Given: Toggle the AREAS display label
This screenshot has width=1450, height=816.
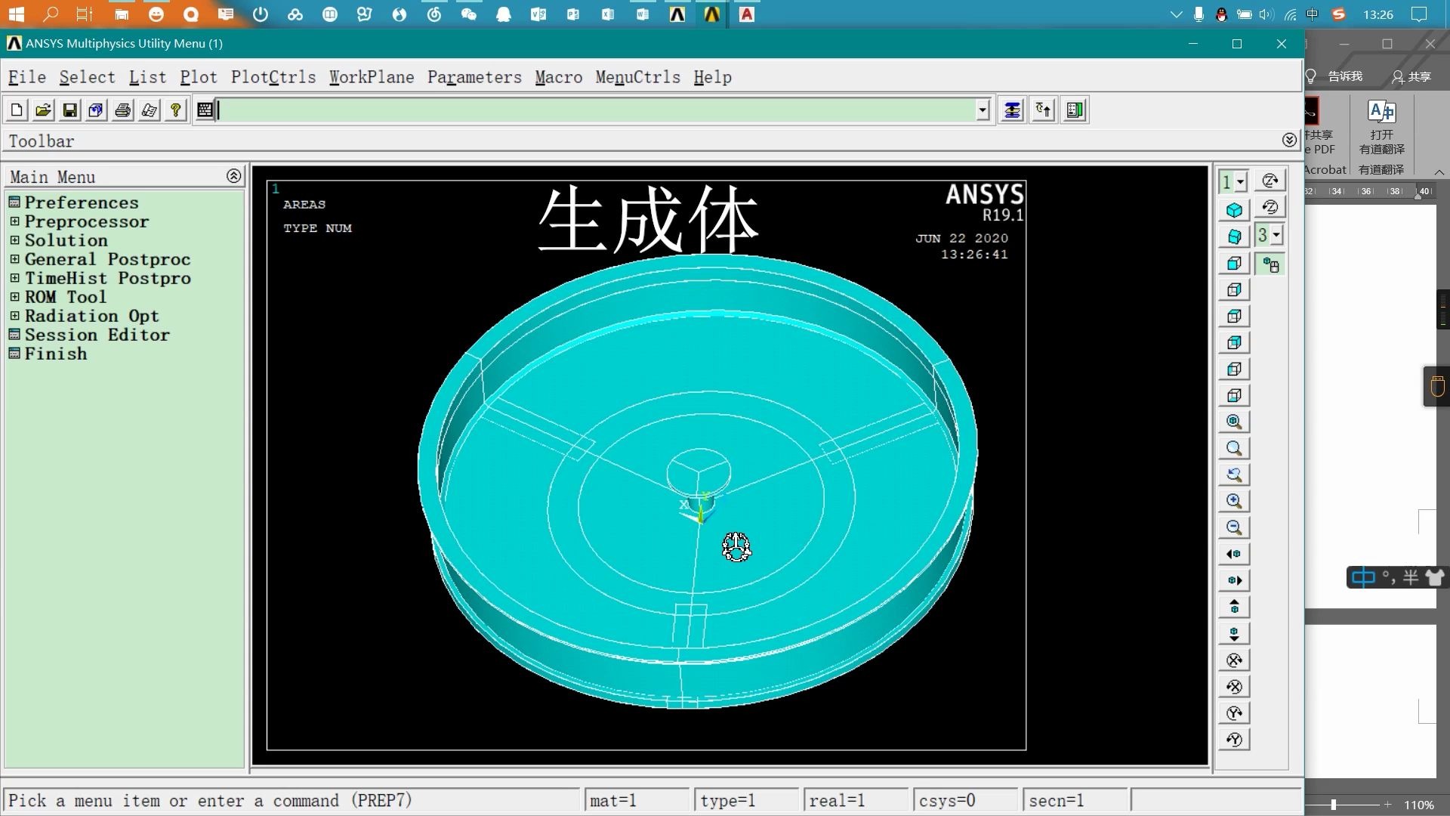Looking at the screenshot, I should click(304, 204).
